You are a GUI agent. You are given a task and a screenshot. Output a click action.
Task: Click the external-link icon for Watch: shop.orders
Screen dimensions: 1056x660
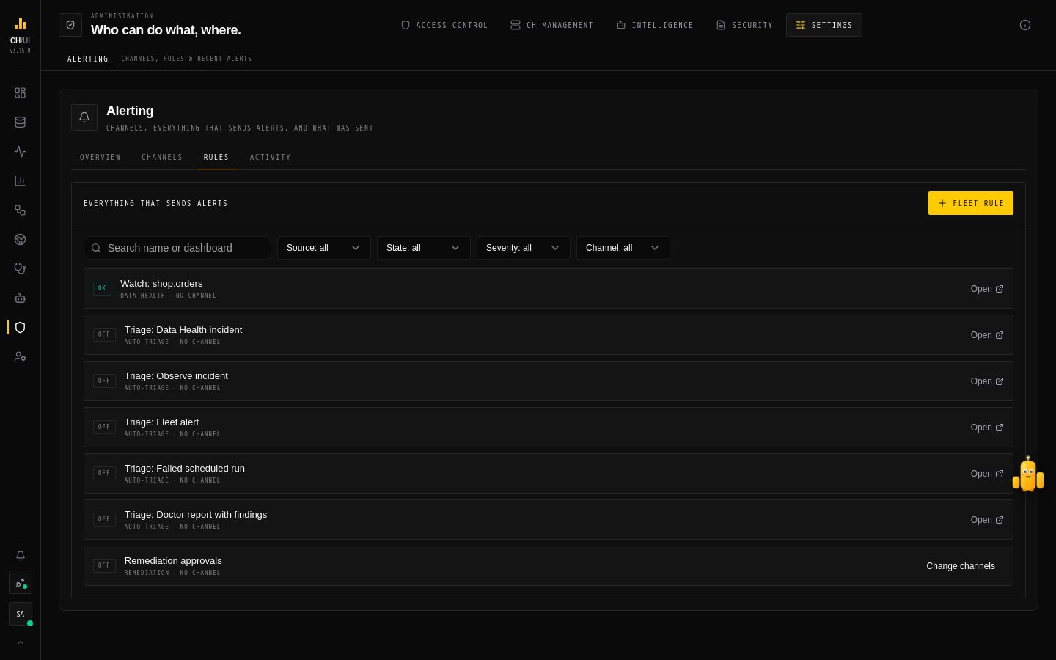tap(1000, 289)
